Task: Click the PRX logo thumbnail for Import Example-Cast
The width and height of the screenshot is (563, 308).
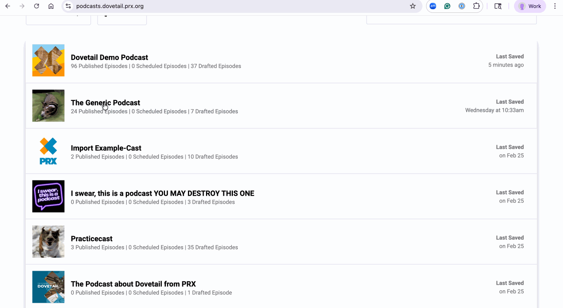Action: (48, 151)
